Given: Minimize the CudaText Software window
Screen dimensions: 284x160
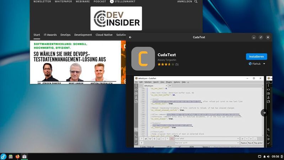Looking at the screenshot, I should click(254, 37).
